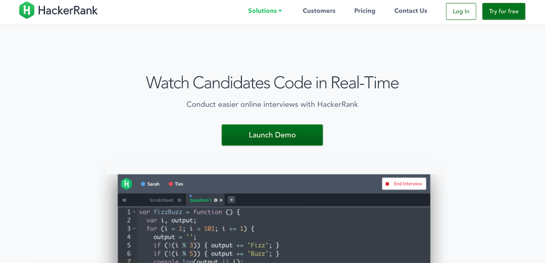Launch the demo with Launch Demo
545x263 pixels.
tap(272, 135)
